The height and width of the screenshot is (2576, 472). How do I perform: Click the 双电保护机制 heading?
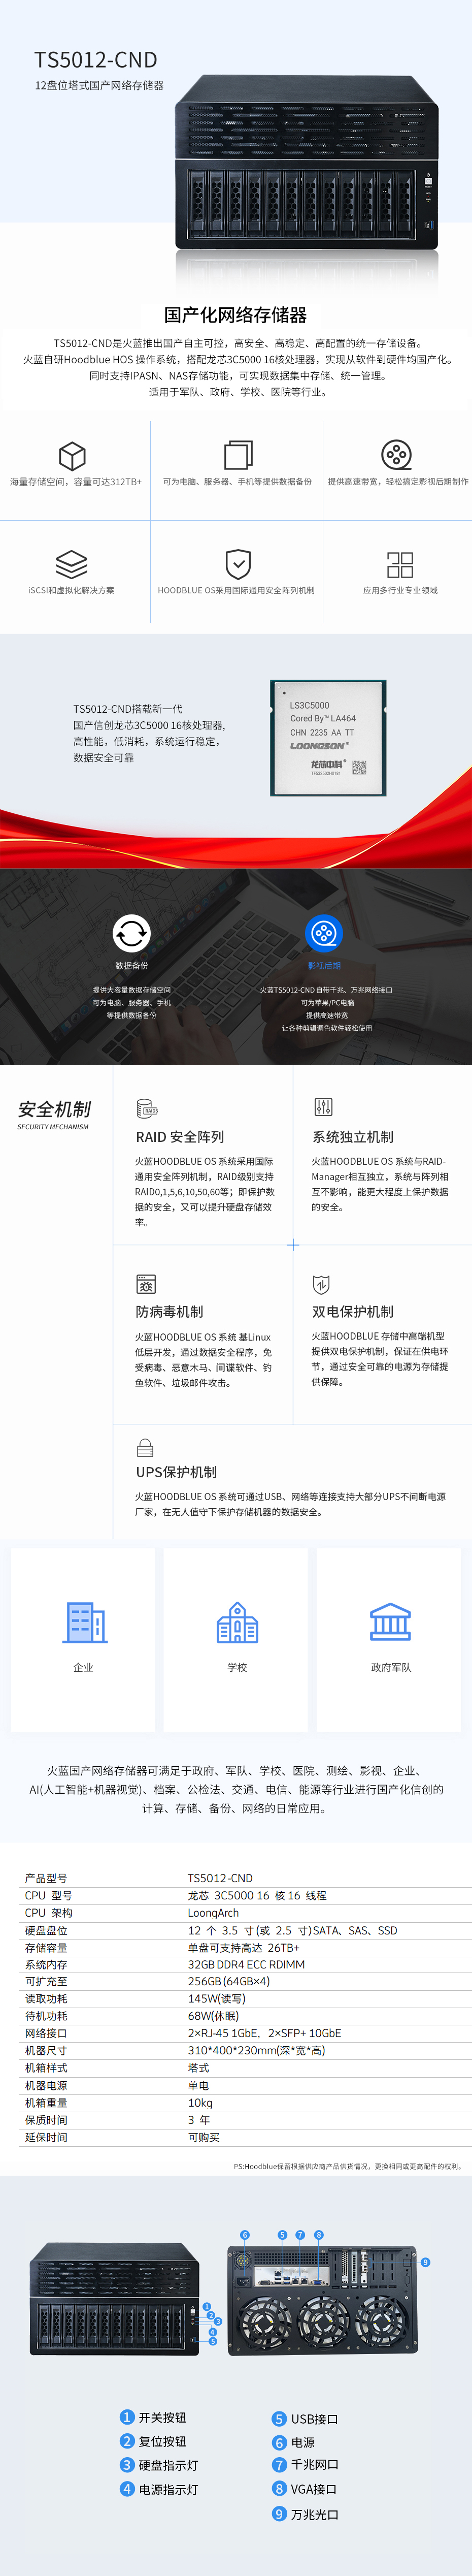coord(353,1312)
